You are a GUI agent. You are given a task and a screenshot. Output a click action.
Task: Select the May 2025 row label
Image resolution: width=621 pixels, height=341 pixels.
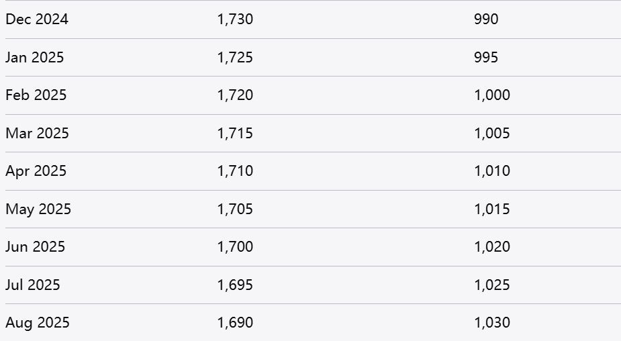[38, 209]
